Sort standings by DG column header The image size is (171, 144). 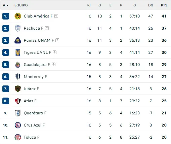point(151,5)
